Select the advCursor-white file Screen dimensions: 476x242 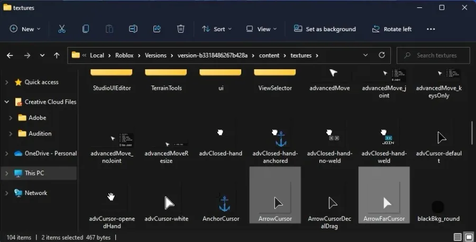[167, 208]
